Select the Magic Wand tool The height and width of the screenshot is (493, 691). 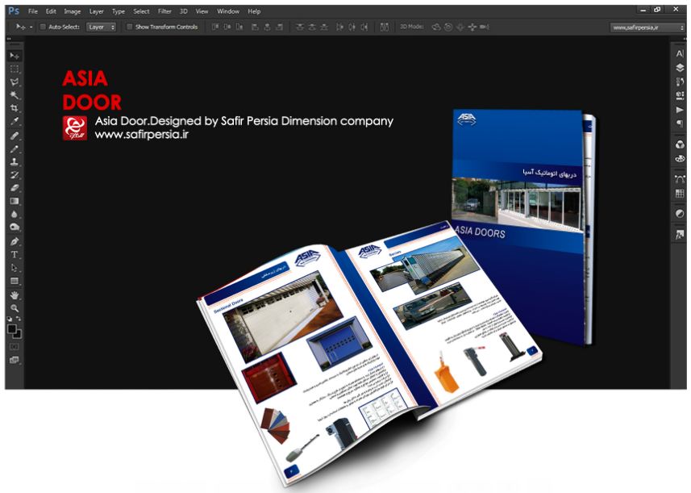tap(15, 95)
